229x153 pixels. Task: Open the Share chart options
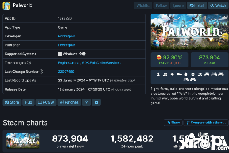pyautogui.click(x=173, y=123)
